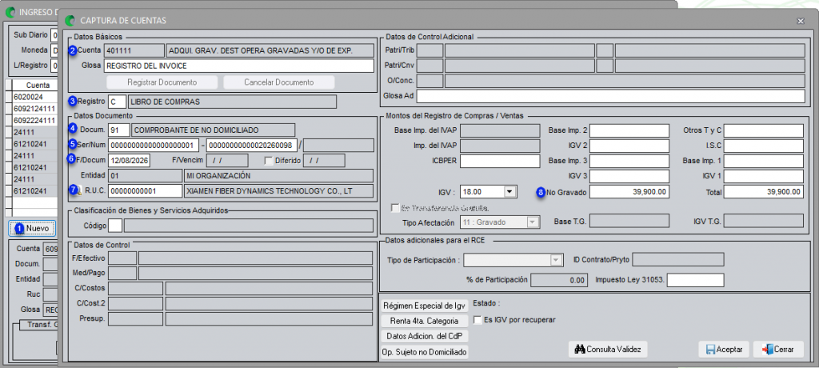Select row 6020024 in Ingreso window list
This screenshot has width=819, height=368.
(33, 97)
